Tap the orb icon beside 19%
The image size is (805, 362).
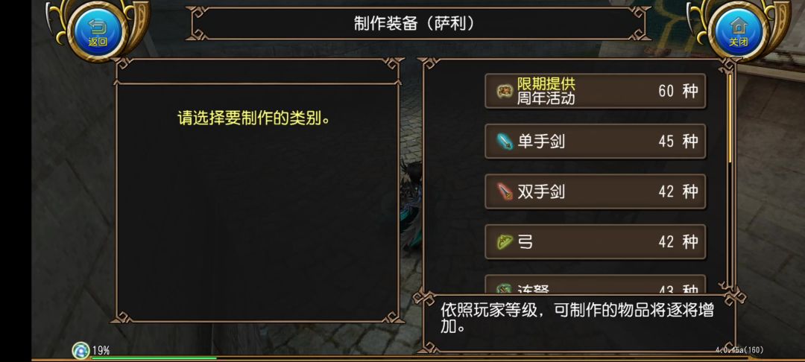pyautogui.click(x=80, y=350)
